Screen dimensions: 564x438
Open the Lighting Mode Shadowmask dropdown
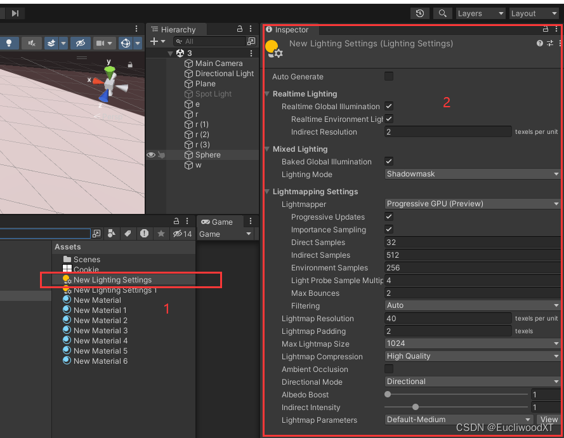coord(472,174)
